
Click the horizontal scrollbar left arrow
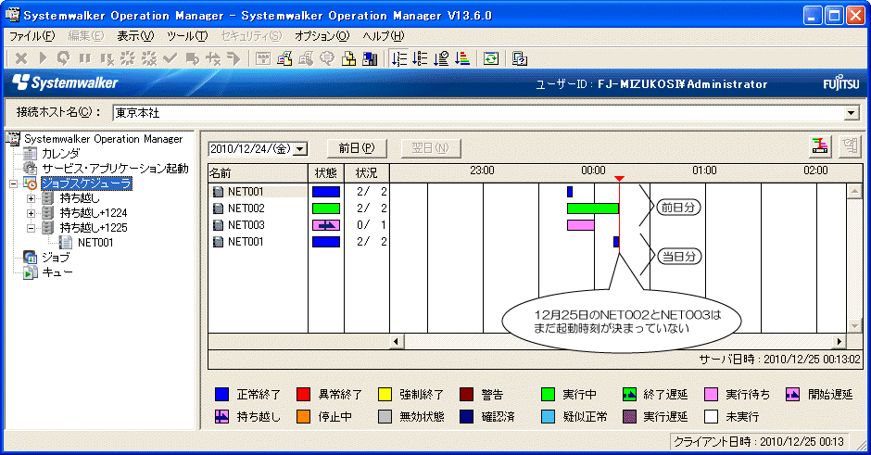pyautogui.click(x=396, y=341)
